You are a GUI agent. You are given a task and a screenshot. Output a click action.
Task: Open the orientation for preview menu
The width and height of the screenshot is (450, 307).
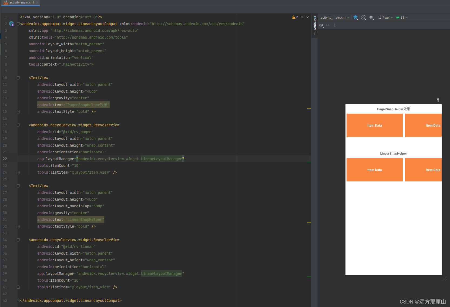364,18
